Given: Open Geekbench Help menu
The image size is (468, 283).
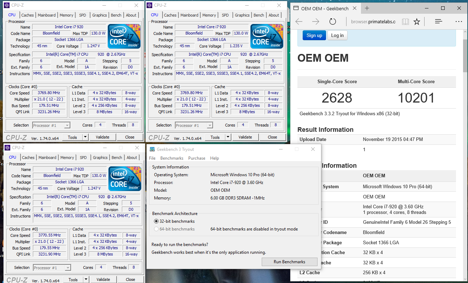Looking at the screenshot, I should (x=214, y=158).
